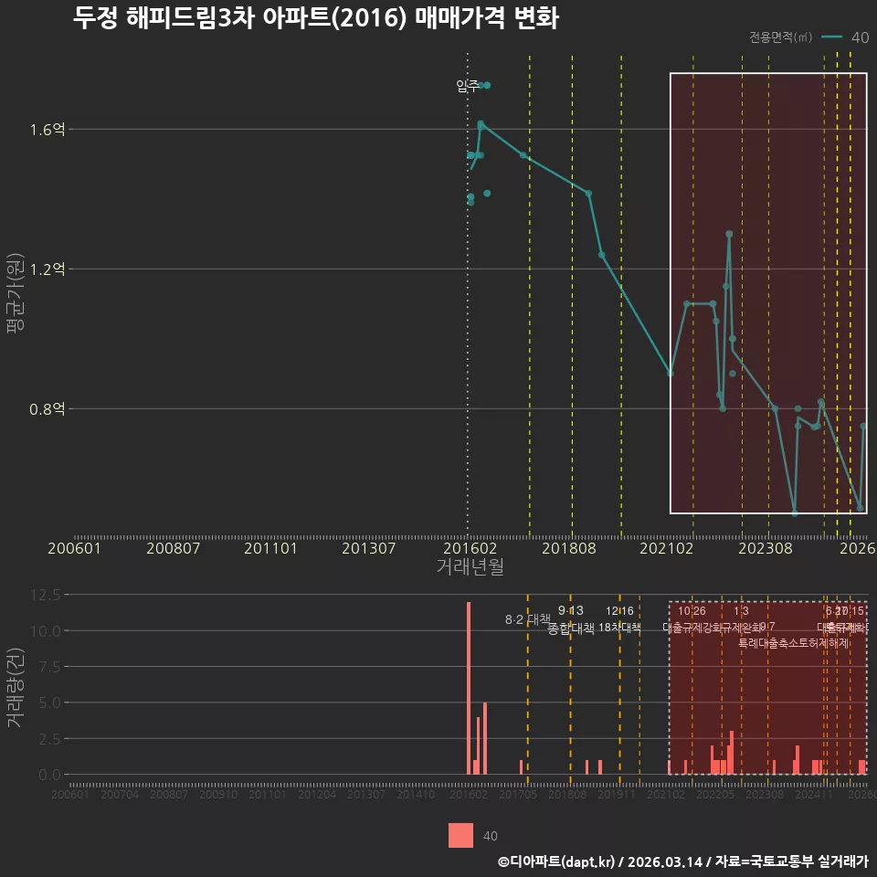Click the 201307 label under the price chart

(x=368, y=548)
